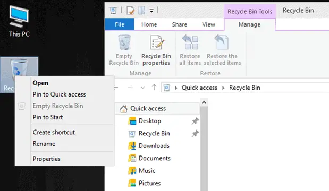Image resolution: width=329 pixels, height=191 pixels.
Task: Switch to the Home ribbon tab
Action: (149, 24)
